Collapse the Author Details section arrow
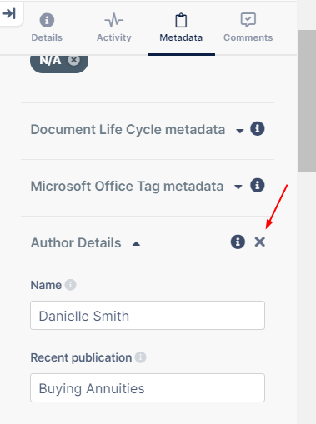The image size is (316, 424). click(x=136, y=244)
